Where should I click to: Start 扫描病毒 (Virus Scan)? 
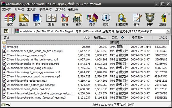122,19
